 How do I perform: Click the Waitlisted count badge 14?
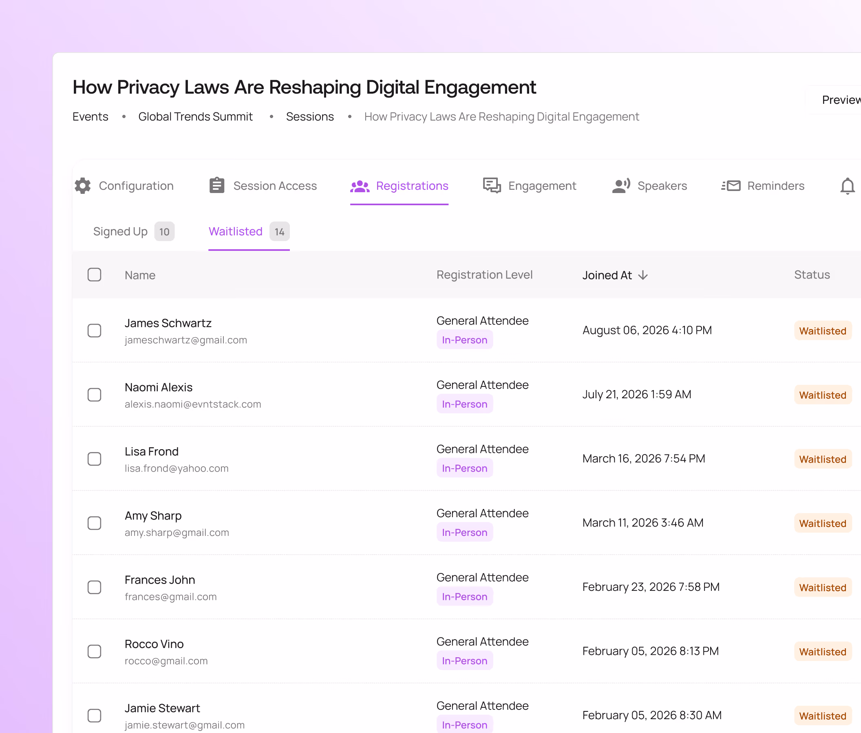pos(280,232)
